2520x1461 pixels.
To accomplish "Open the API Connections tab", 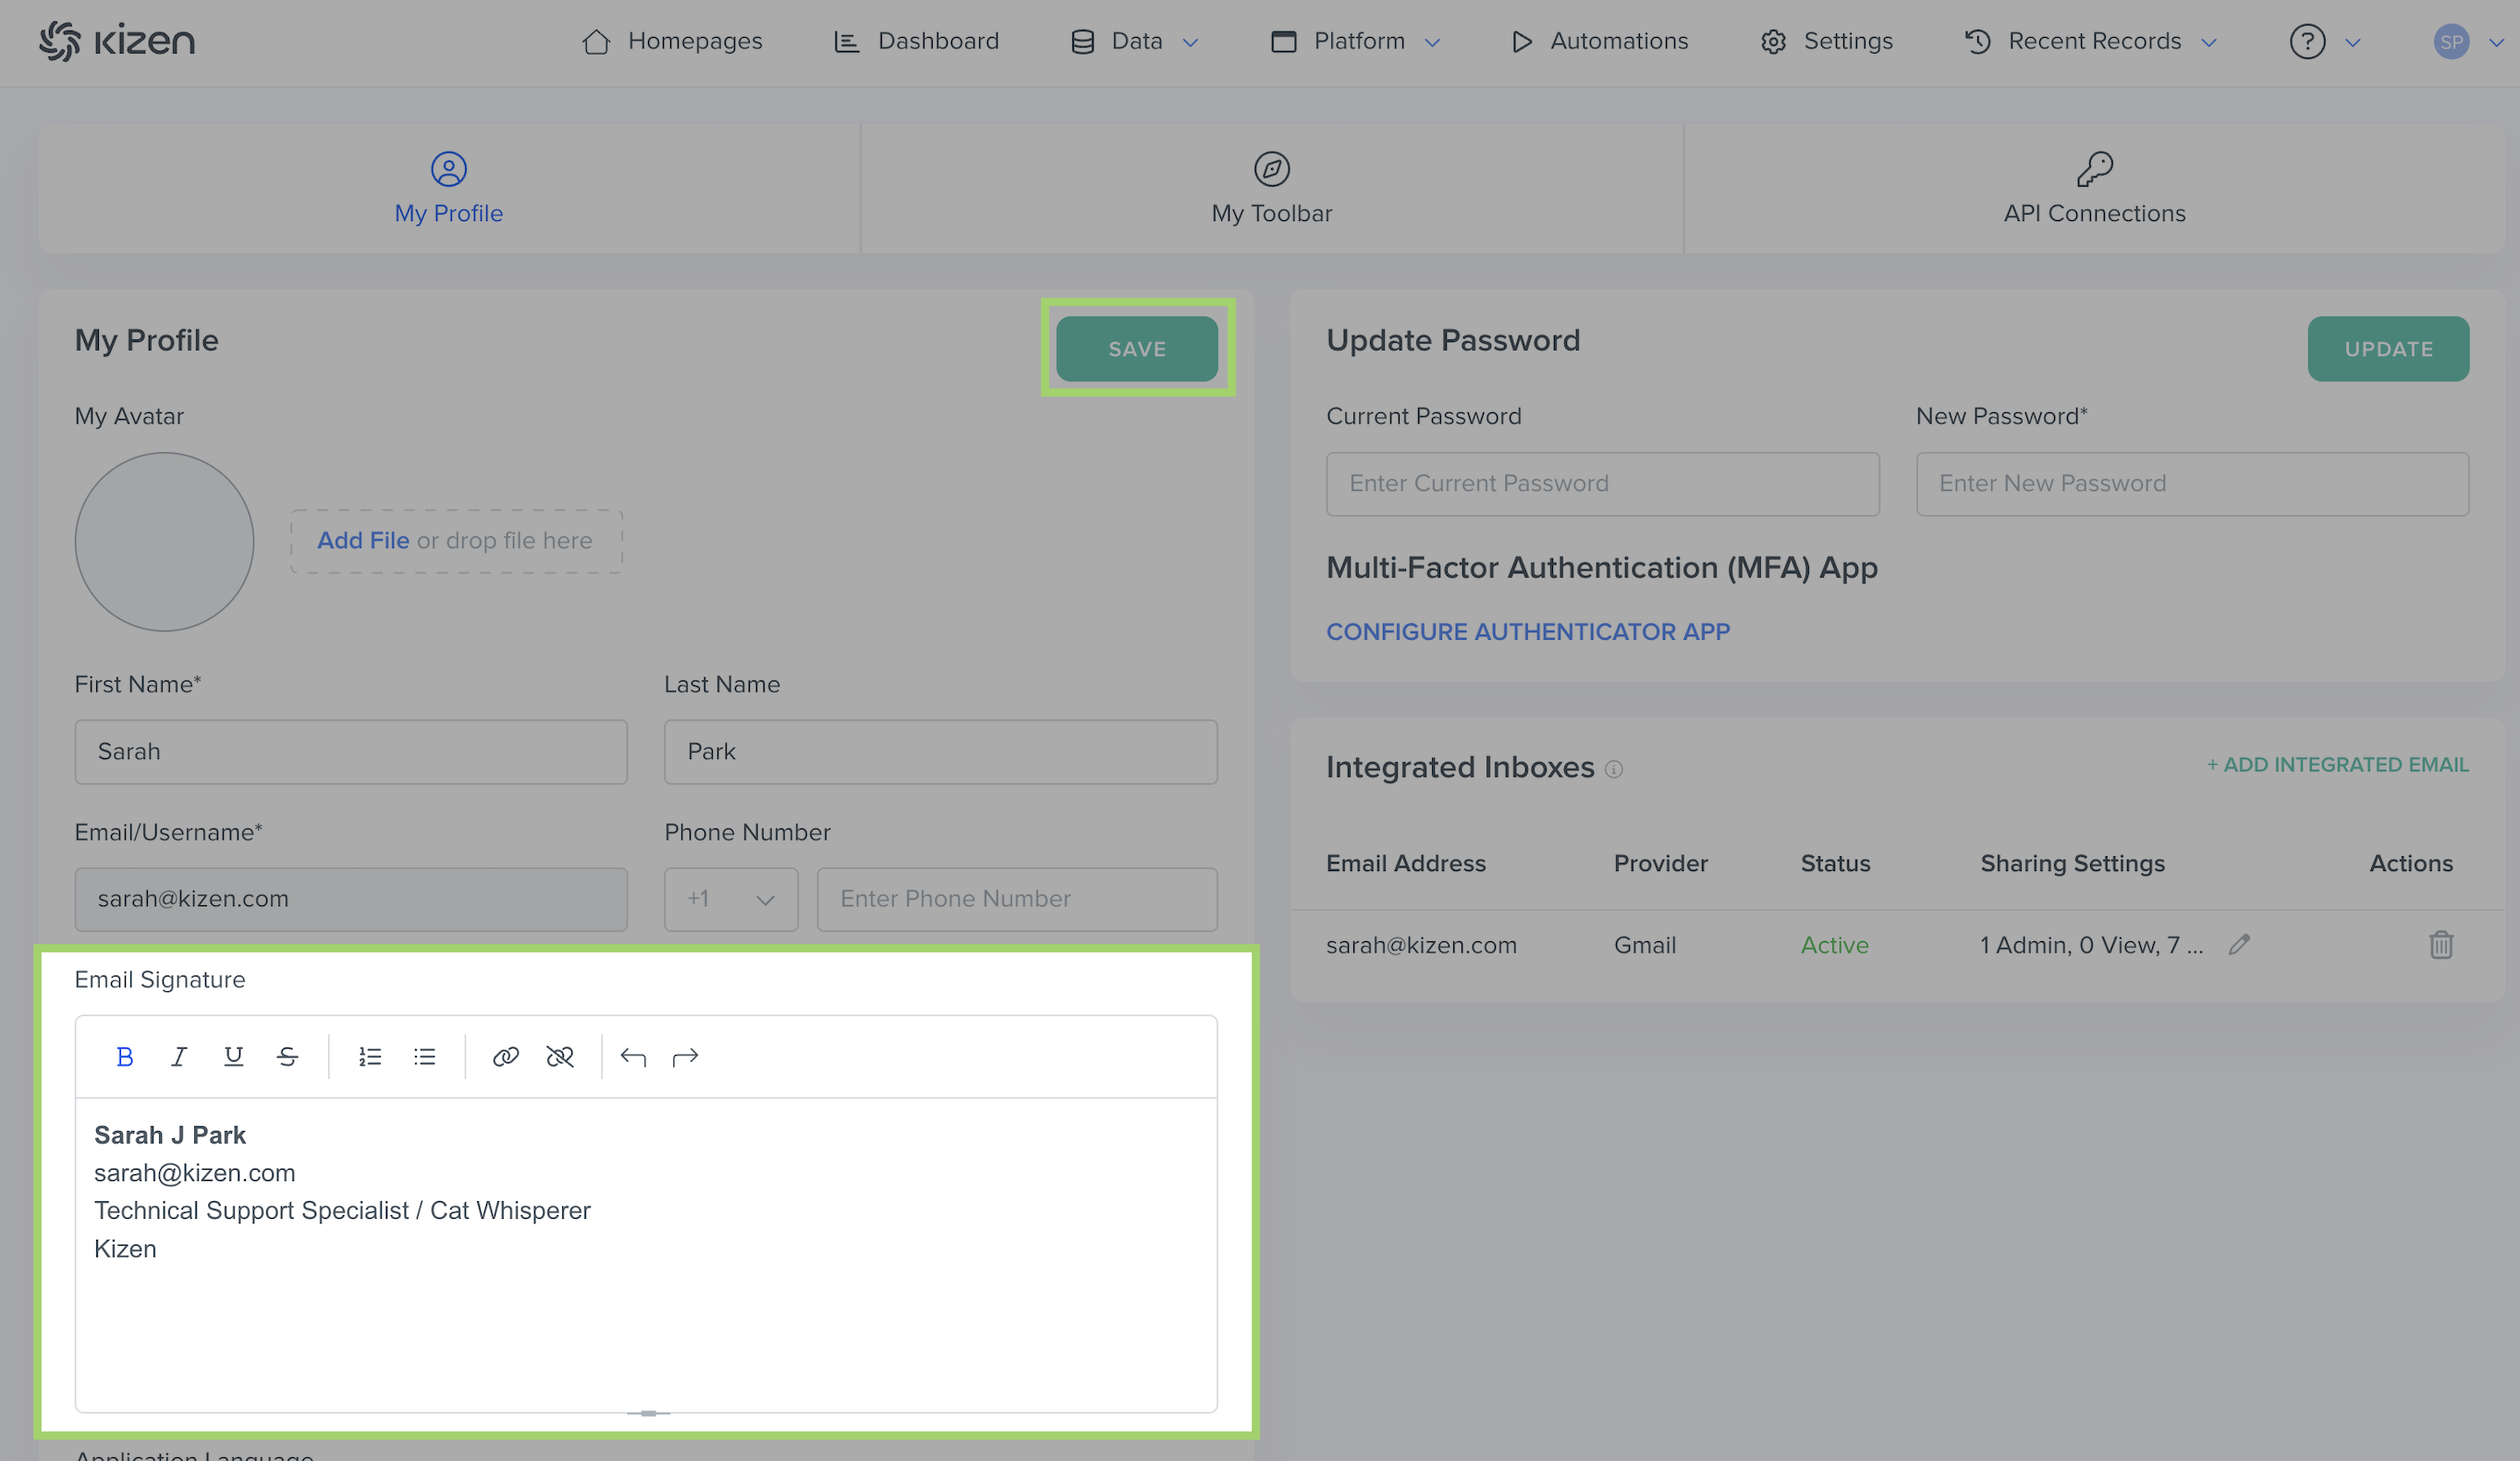I will tap(2094, 188).
